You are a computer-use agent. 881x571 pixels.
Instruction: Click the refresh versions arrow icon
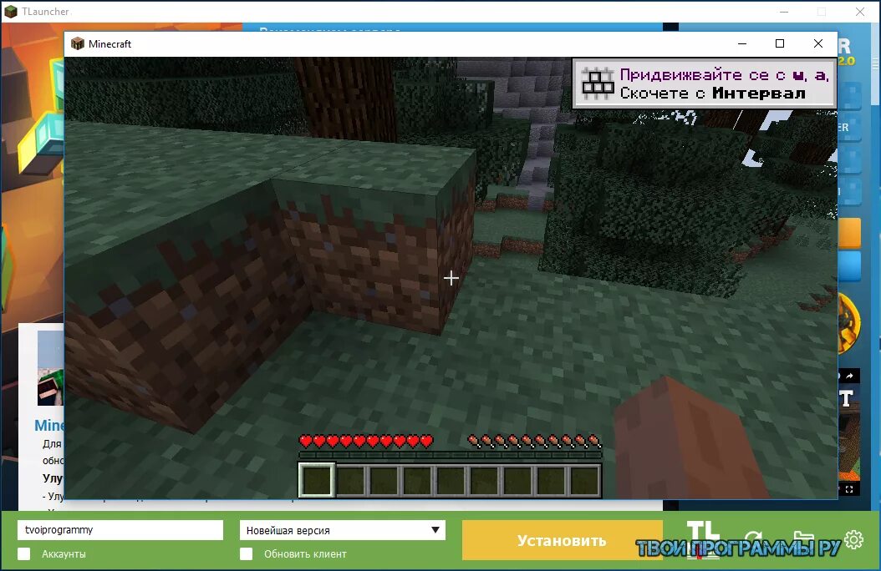[753, 541]
